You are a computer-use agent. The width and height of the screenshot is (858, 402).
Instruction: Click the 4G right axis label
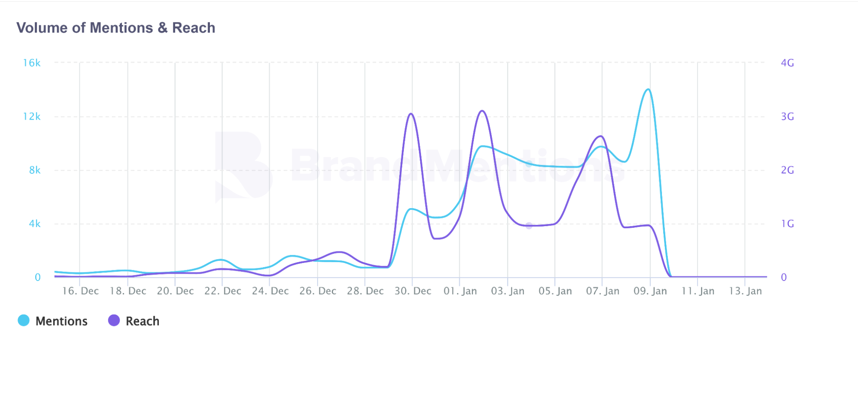tap(787, 63)
